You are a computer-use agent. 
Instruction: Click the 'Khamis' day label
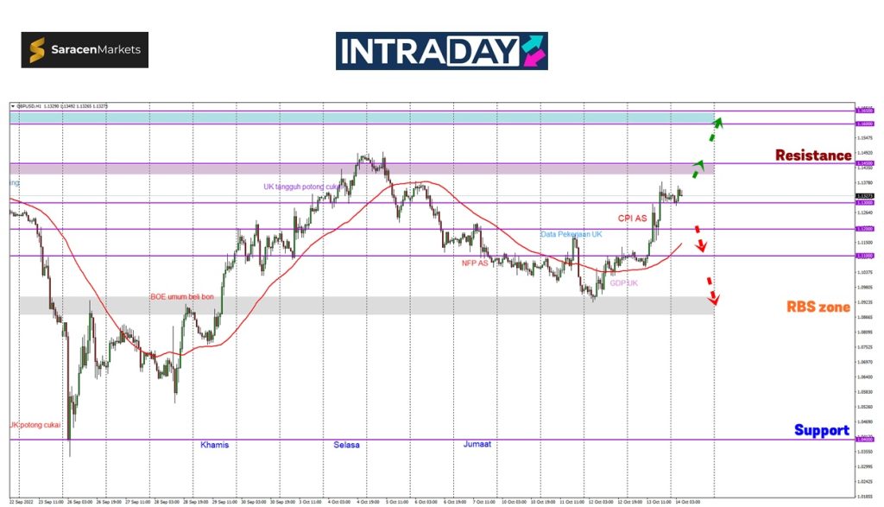click(214, 445)
